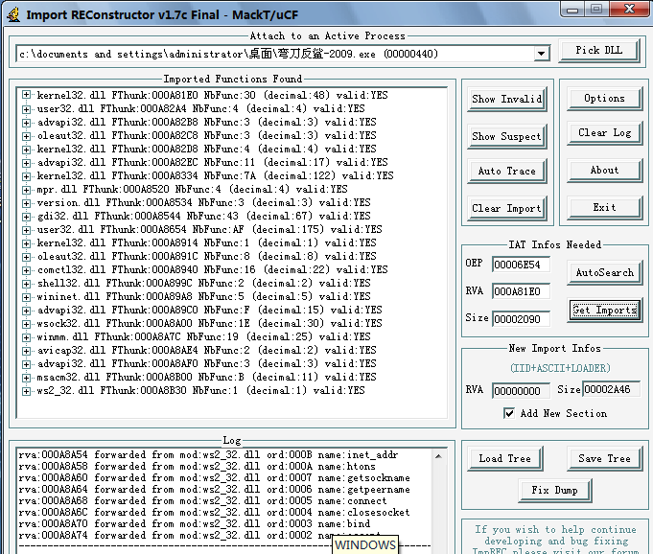Viewport: 653px width, 554px height.
Task: Click log scrollbar up arrow
Action: tap(438, 456)
